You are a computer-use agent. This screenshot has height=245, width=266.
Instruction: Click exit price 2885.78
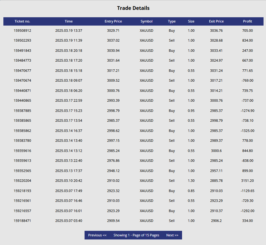coord(216,181)
